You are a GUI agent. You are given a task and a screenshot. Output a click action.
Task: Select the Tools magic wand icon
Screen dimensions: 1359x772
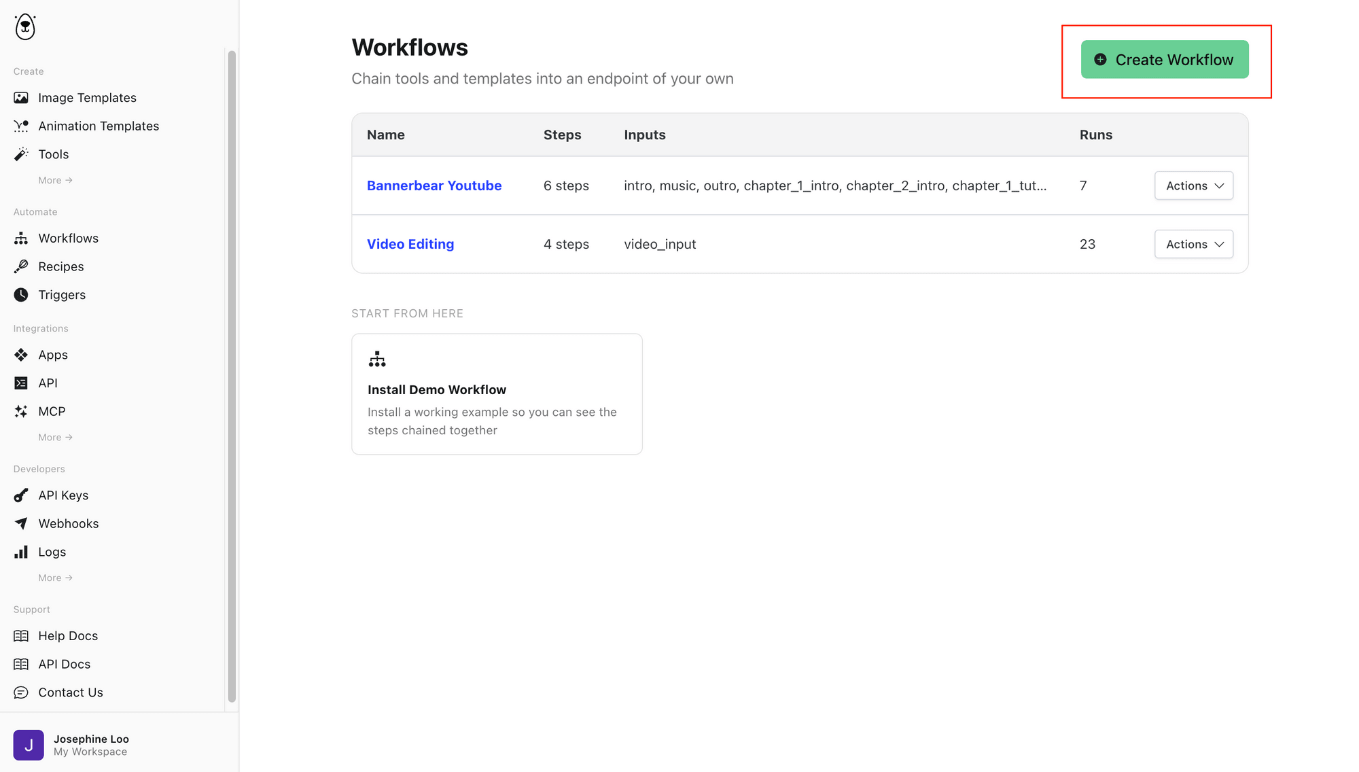(21, 154)
